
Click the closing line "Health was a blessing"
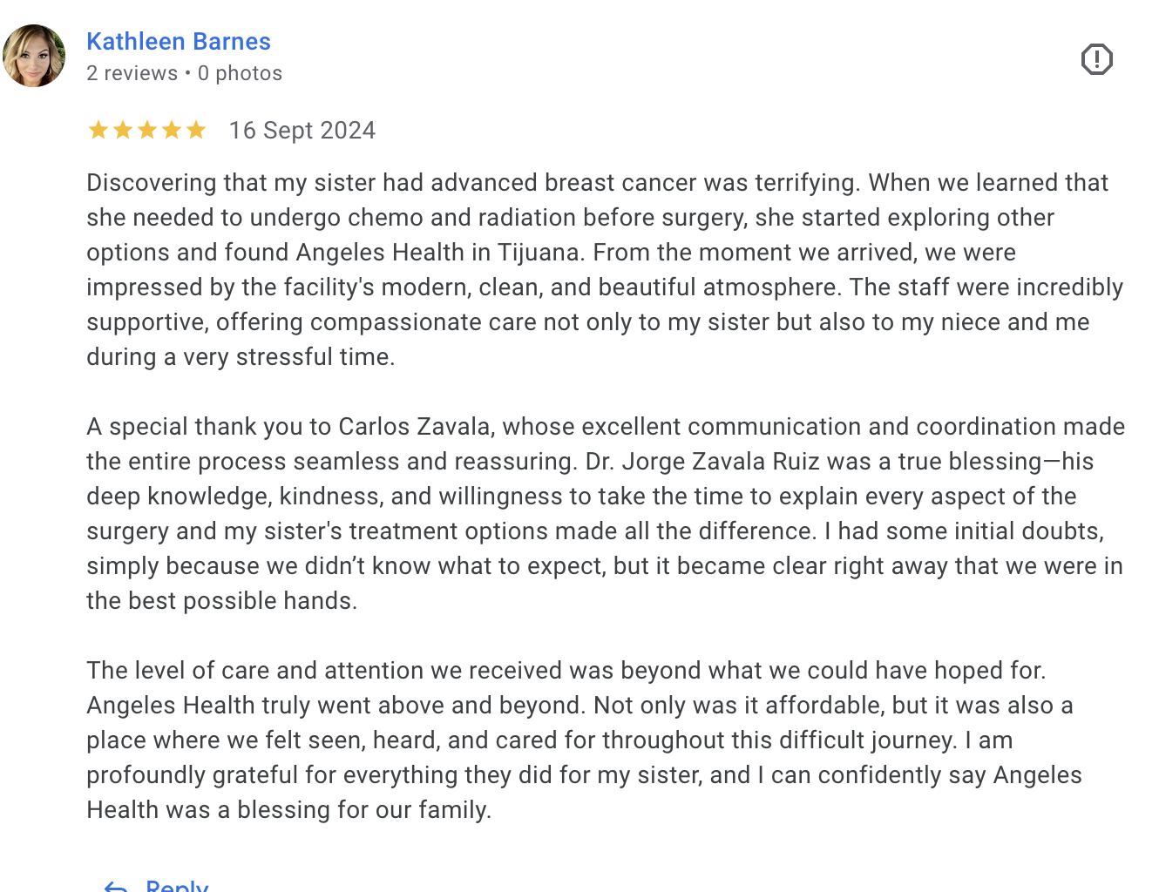(288, 810)
